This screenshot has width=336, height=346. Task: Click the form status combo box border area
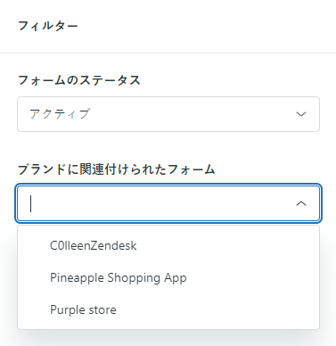coord(168,114)
